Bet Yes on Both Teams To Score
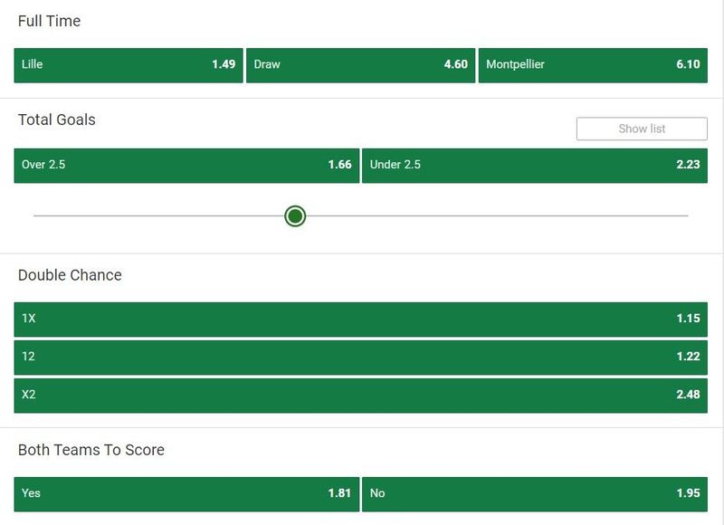This screenshot has width=724, height=525. click(x=186, y=494)
